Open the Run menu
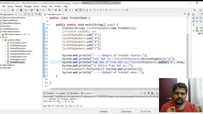 click(51, 6)
